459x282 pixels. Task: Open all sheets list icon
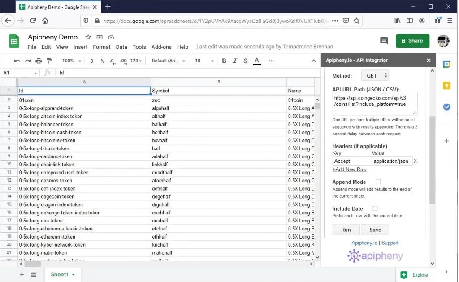pyautogui.click(x=34, y=274)
